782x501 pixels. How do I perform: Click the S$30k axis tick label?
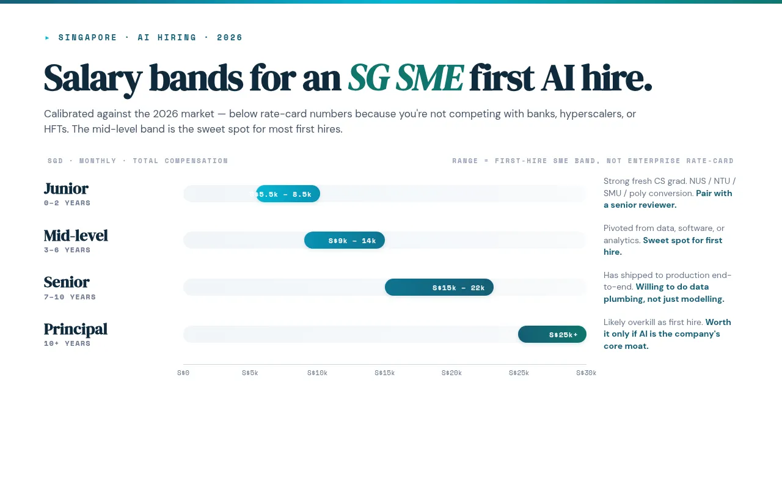click(x=586, y=373)
